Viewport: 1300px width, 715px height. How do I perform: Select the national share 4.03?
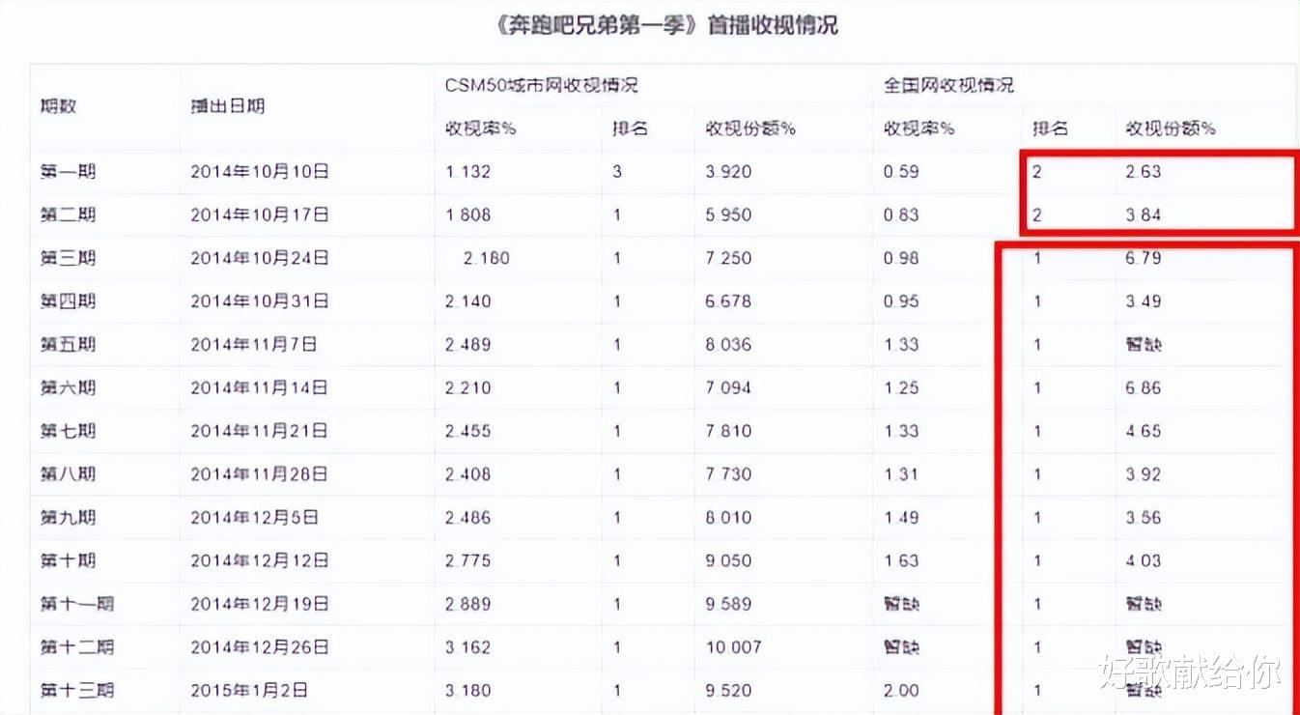click(x=1144, y=560)
